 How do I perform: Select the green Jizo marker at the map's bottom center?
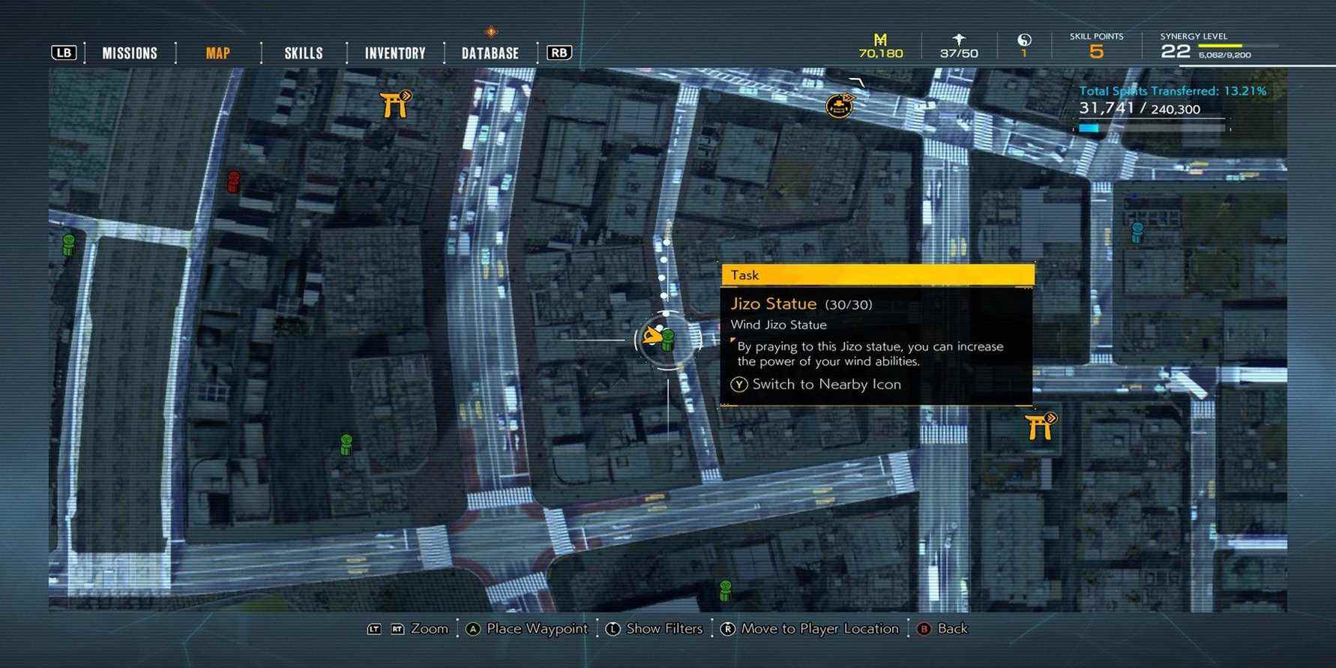click(725, 590)
